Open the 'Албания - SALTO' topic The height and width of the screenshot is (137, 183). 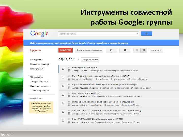(107, 110)
